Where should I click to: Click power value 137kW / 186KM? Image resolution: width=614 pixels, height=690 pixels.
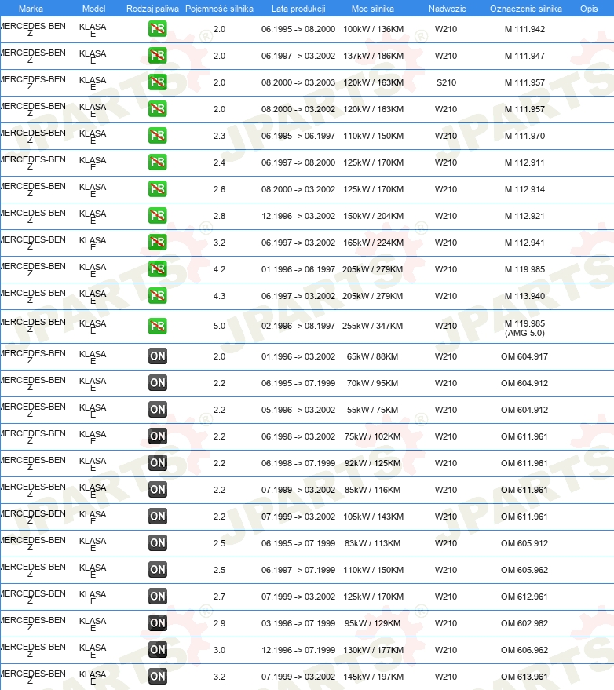click(x=373, y=56)
